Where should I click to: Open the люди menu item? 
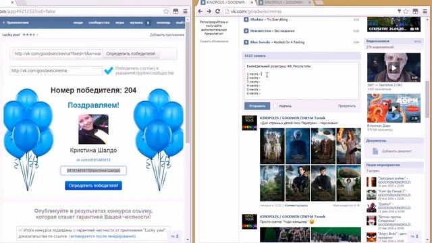(x=78, y=22)
